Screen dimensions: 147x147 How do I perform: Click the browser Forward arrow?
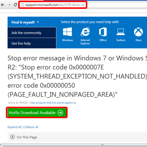[9, 5]
